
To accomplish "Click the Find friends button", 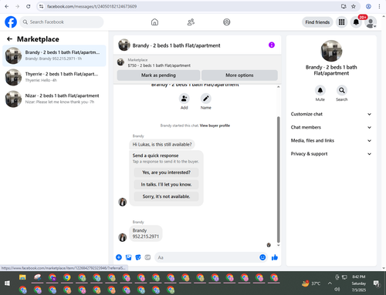I will (317, 22).
